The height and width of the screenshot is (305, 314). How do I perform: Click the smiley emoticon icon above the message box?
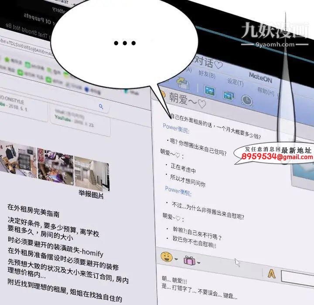(x=167, y=257)
